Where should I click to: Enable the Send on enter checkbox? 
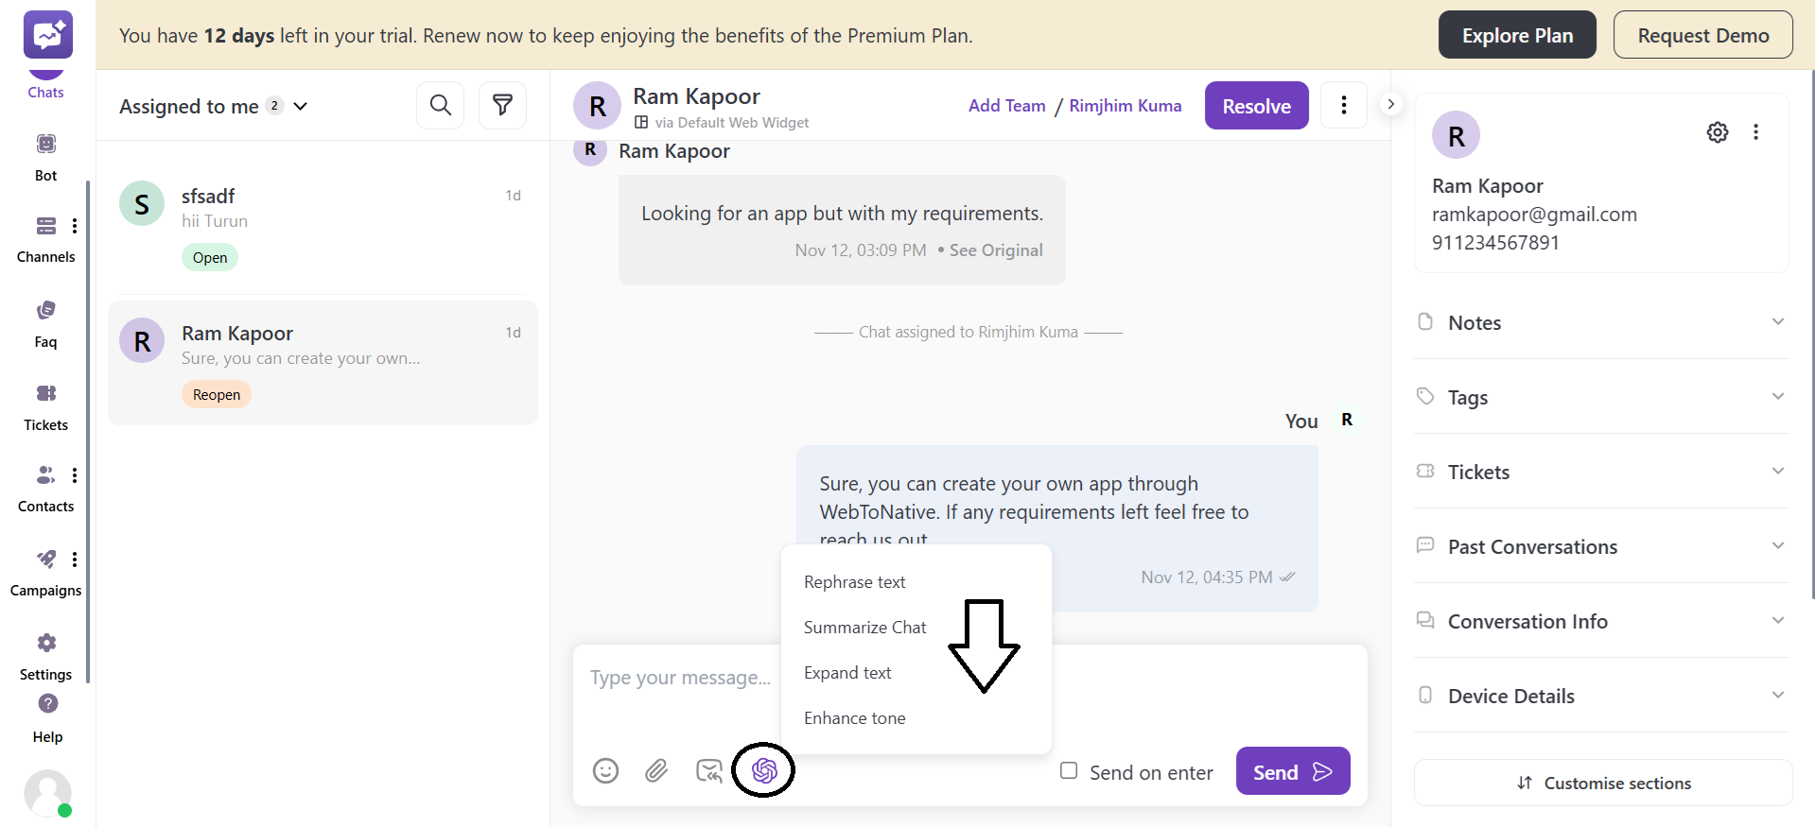(1069, 771)
